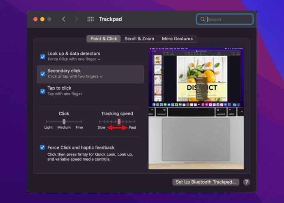The width and height of the screenshot is (284, 203).
Task: Click the help question mark button
Action: click(246, 182)
